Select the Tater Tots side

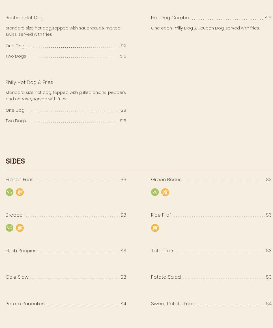[211, 251]
